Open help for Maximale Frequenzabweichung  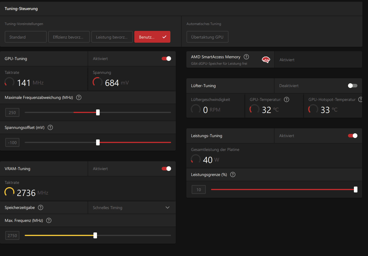coord(79,97)
